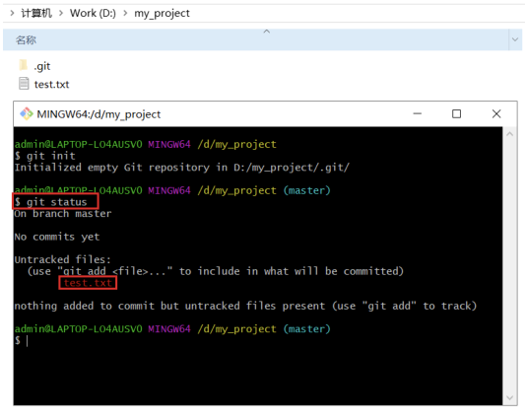Image resolution: width=527 pixels, height=419 pixels.
Task: Click the terminal vertical scrollbar track
Action: (509, 265)
